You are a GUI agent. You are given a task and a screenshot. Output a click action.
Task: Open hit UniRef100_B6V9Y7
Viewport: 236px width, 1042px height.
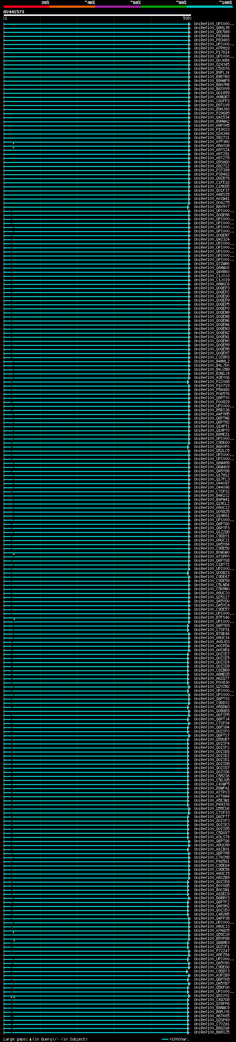pos(212,207)
